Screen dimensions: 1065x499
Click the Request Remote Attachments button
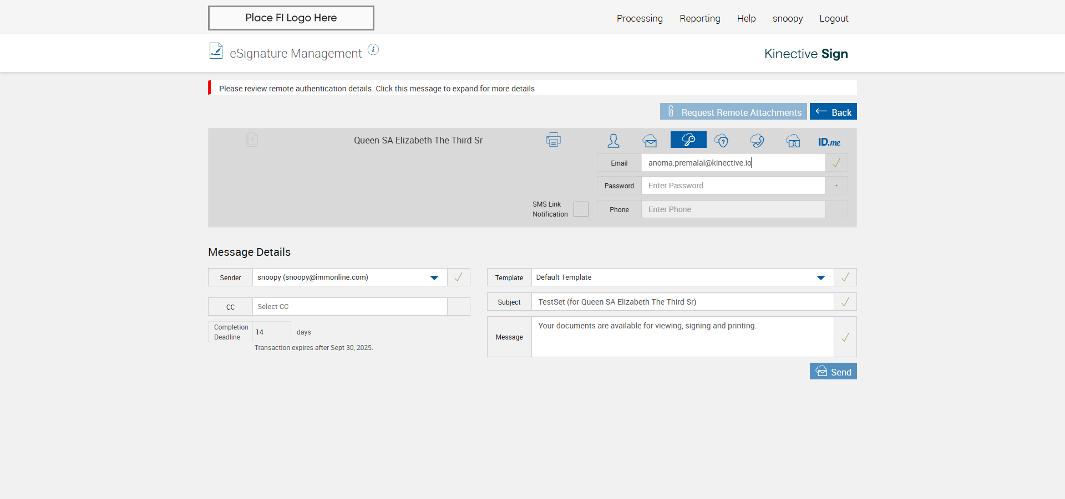coord(733,112)
